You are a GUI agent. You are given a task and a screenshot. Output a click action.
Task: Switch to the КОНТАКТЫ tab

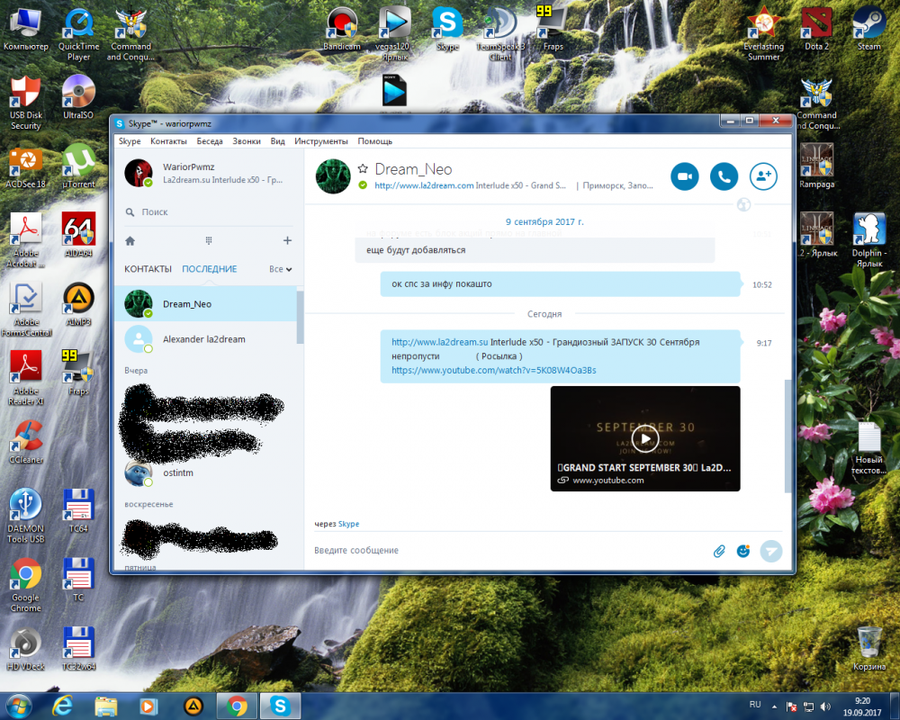[x=148, y=269]
